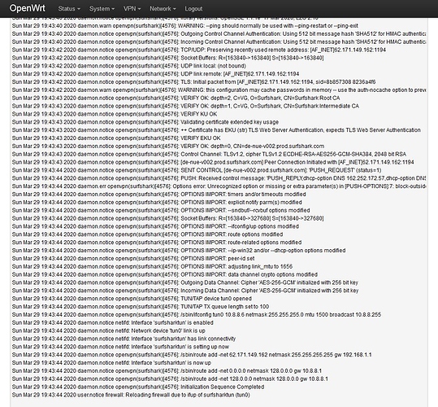Select the '--ping should normally be used' warning
The height and width of the screenshot is (407, 438).
pyautogui.click(x=185, y=26)
